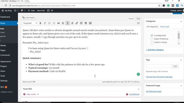Collapse the Categories panel

[181, 21]
